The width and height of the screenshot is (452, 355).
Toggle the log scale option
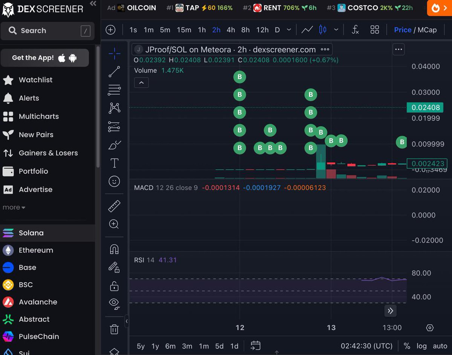[421, 346]
